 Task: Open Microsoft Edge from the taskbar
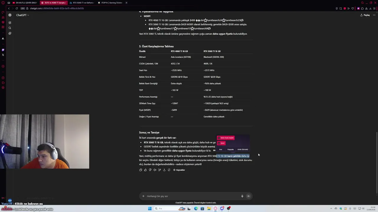pyautogui.click(x=196, y=208)
